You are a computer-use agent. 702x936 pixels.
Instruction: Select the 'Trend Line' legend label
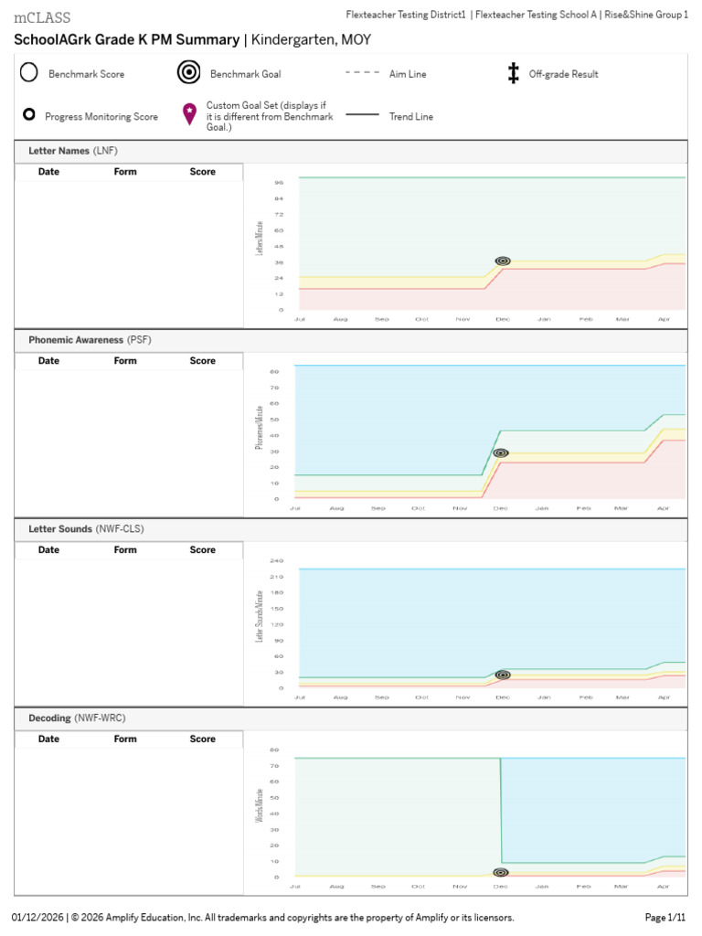(x=411, y=116)
